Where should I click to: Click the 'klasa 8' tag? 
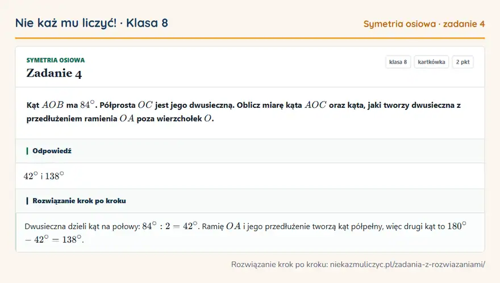[398, 62]
